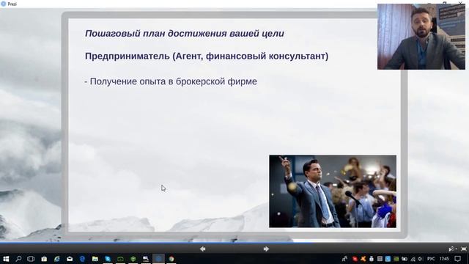Advance to the next Prezi slide arrow
Screen dimensions: 469x264
point(266,249)
